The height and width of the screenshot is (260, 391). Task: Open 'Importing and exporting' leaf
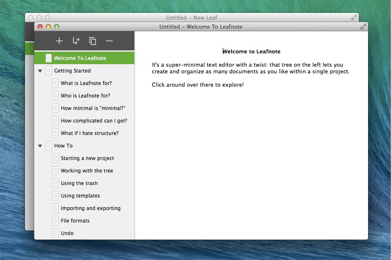pyautogui.click(x=84, y=208)
